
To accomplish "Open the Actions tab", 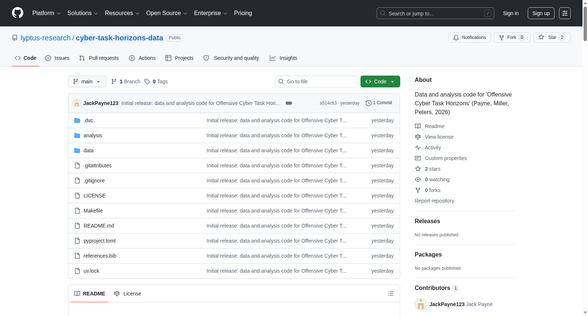I will 142,58.
